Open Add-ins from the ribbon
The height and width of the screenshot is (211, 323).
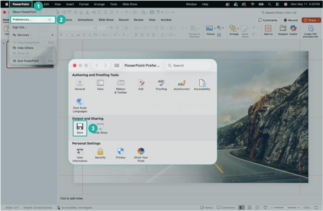[x=268, y=30]
